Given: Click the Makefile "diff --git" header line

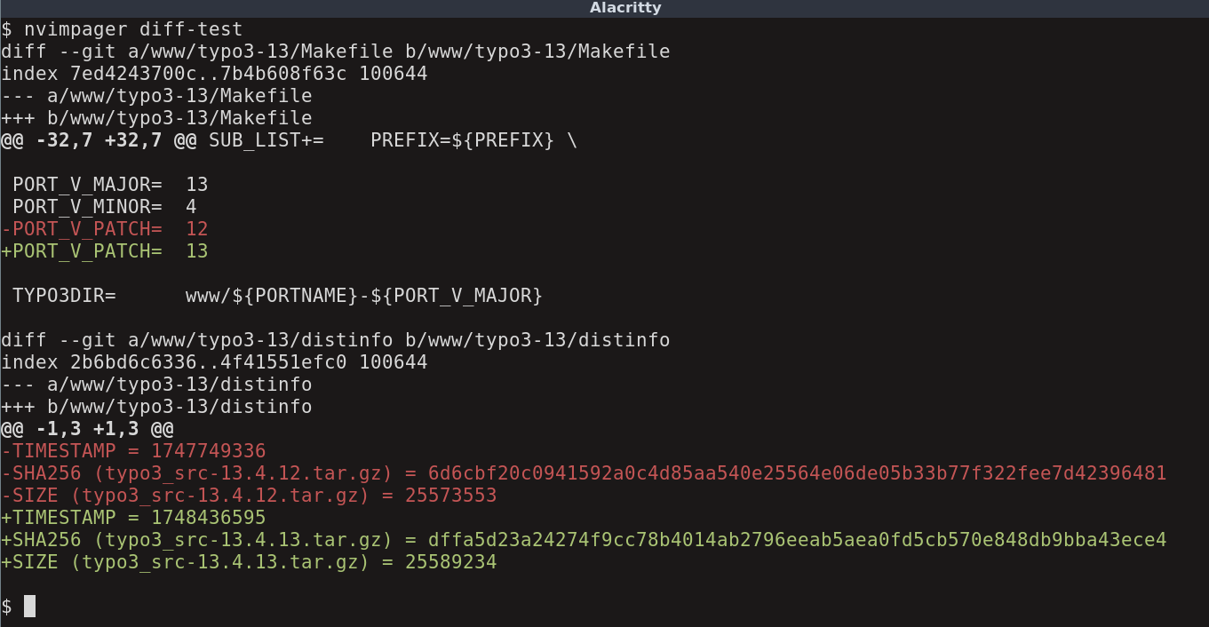Looking at the screenshot, I should coord(335,52).
